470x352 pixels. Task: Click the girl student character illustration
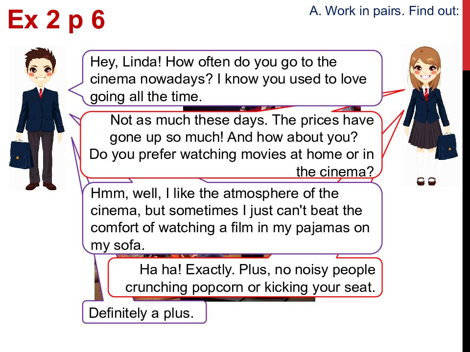click(x=430, y=116)
